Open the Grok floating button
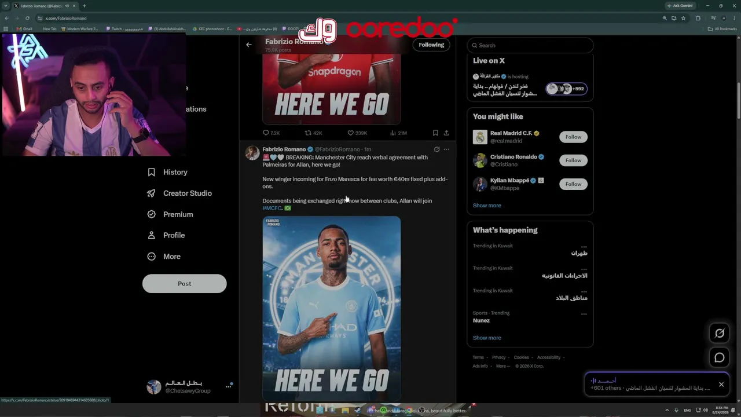The height and width of the screenshot is (417, 741). (x=720, y=333)
